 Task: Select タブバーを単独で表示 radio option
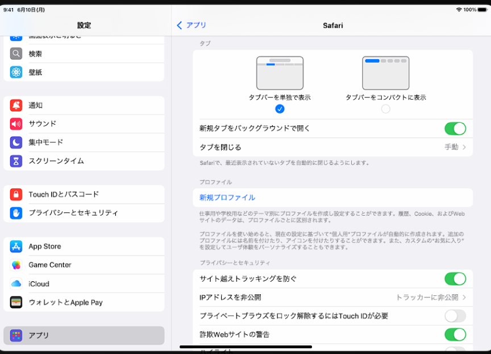(x=280, y=109)
